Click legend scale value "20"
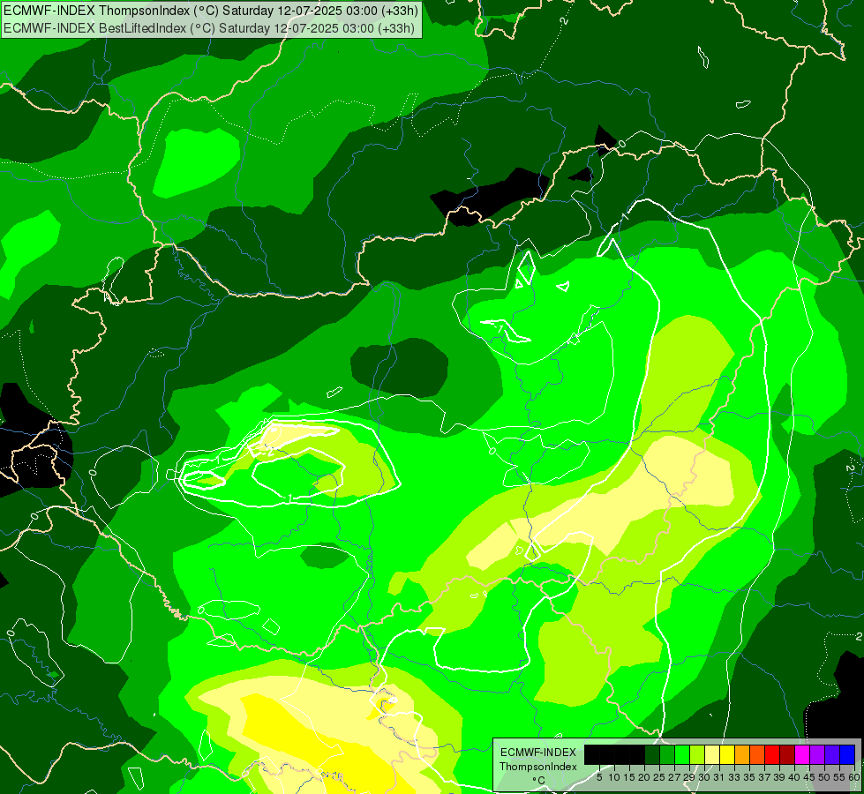 [645, 778]
